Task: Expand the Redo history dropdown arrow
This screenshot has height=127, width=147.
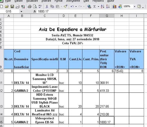Action: (x=84, y=7)
